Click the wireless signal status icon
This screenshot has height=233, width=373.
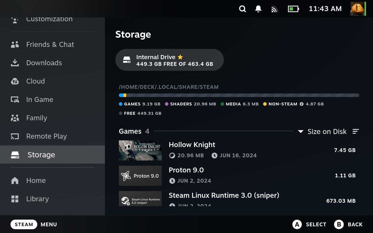point(274,9)
